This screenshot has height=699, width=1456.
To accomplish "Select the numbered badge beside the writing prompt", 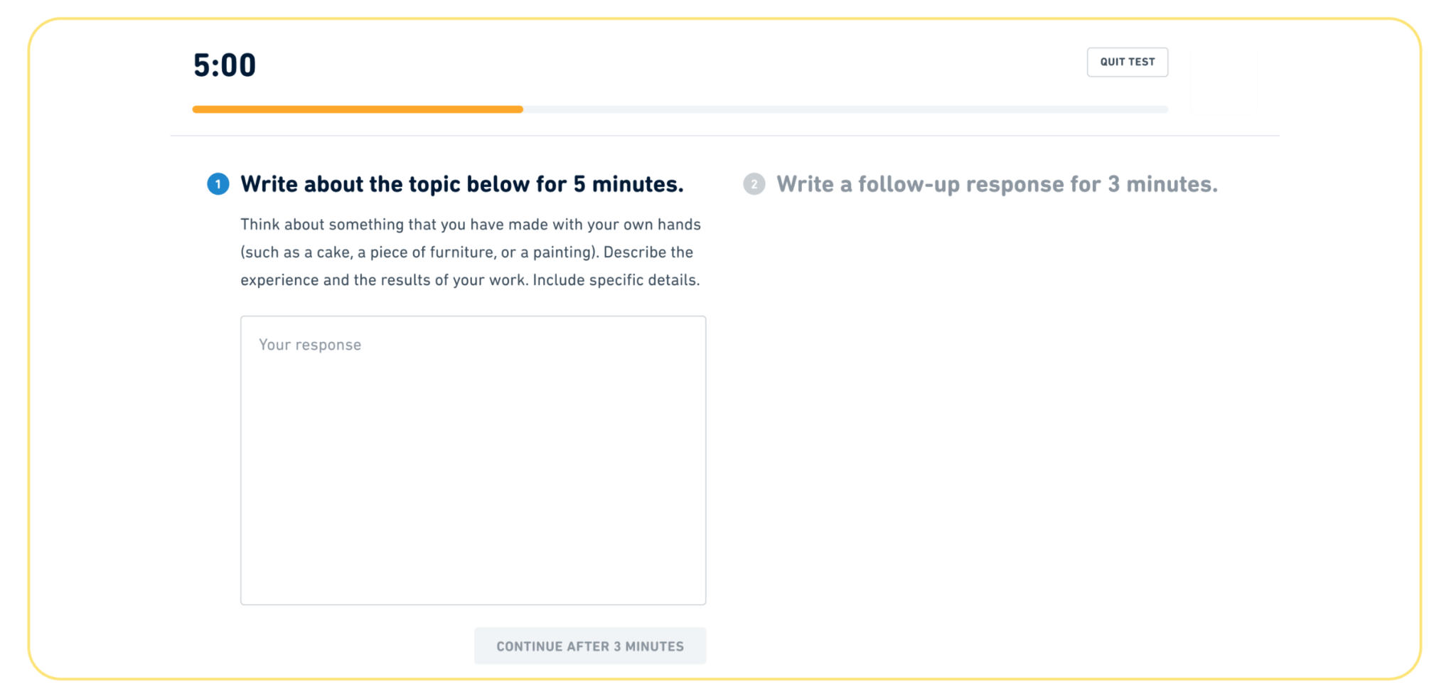I will pyautogui.click(x=218, y=183).
